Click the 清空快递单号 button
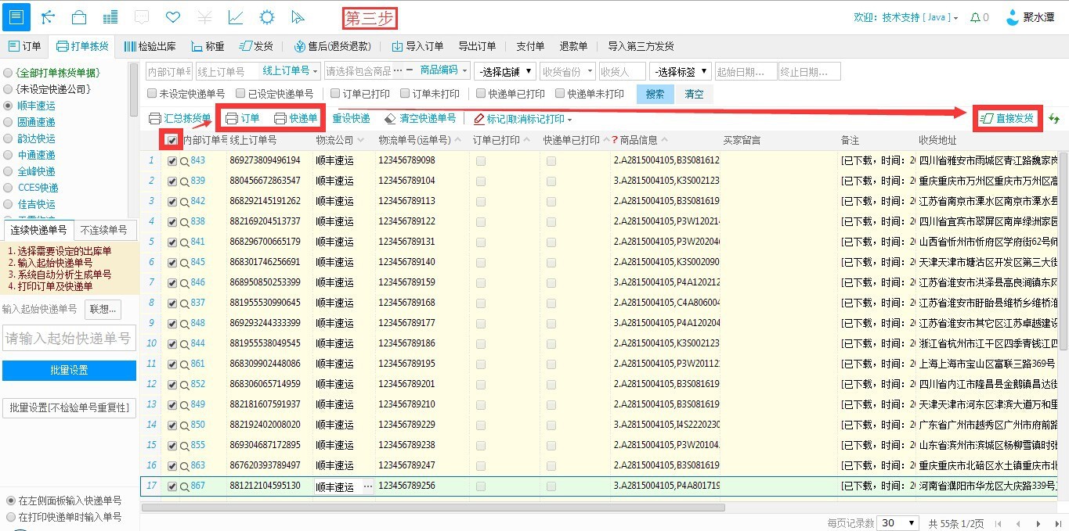This screenshot has width=1069, height=531. [420, 119]
